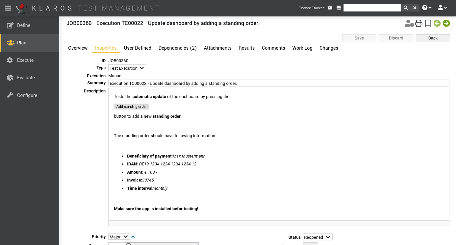The height and width of the screenshot is (245, 456).
Task: Open the Priority dropdown set to Major
Action: 119,237
